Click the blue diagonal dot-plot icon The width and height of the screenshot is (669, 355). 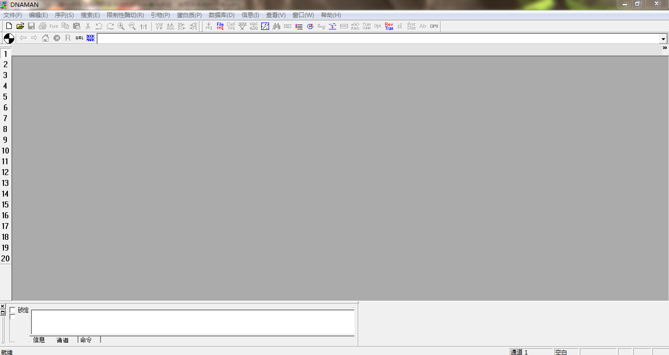pyautogui.click(x=265, y=26)
